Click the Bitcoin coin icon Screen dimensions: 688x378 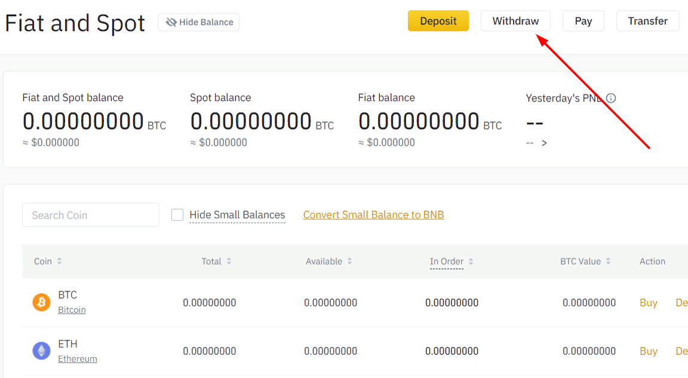[x=41, y=302]
